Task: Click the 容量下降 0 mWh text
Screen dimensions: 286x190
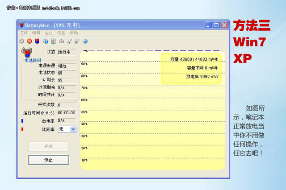Action: coord(202,68)
